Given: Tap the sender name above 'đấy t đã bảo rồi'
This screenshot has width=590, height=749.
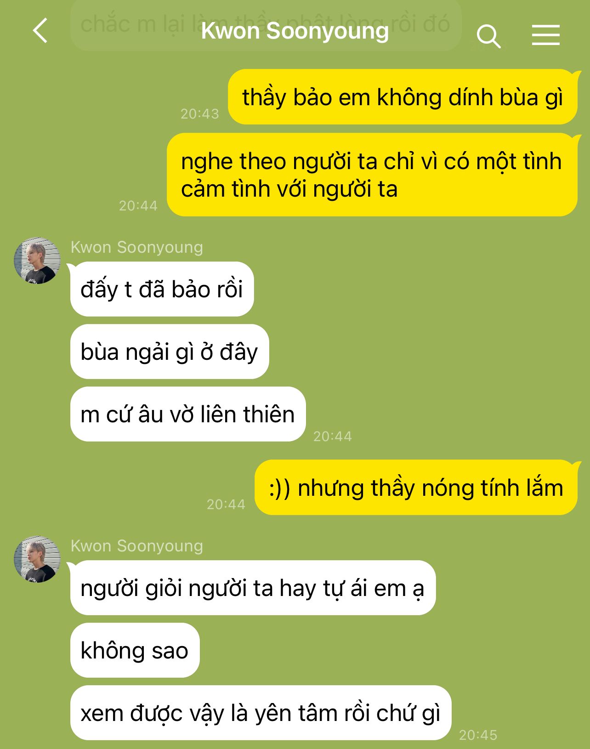Looking at the screenshot, I should coord(137,247).
